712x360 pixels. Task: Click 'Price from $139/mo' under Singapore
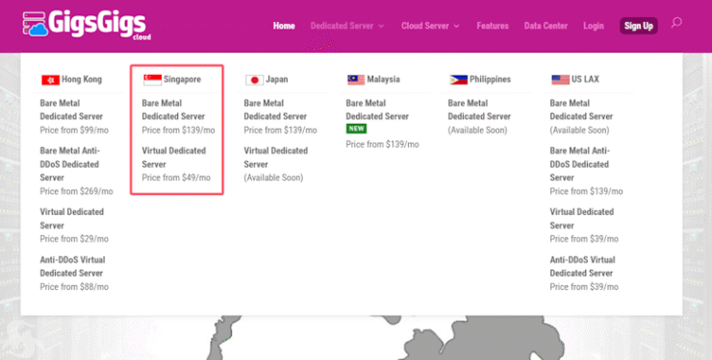click(178, 130)
